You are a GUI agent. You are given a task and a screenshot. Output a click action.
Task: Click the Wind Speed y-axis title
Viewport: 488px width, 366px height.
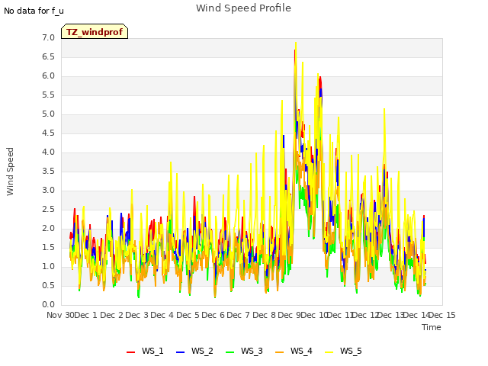tap(10, 172)
